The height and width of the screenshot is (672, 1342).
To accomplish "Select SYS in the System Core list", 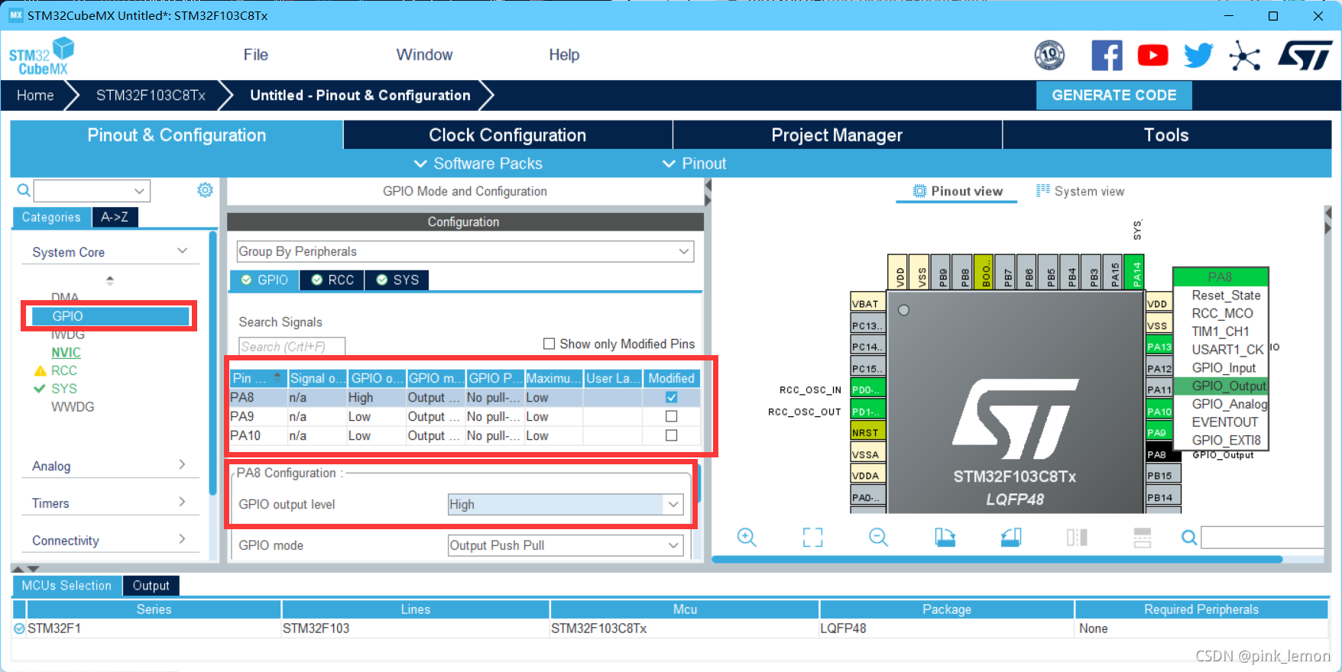I will tap(64, 389).
